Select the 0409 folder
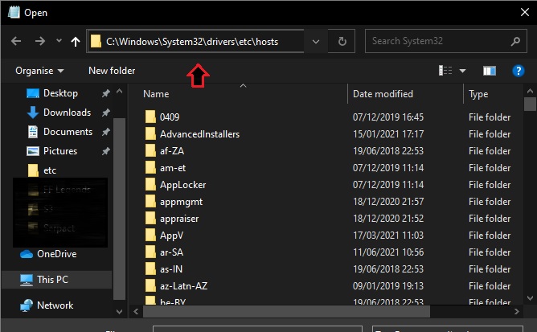The width and height of the screenshot is (537, 332). pos(169,117)
